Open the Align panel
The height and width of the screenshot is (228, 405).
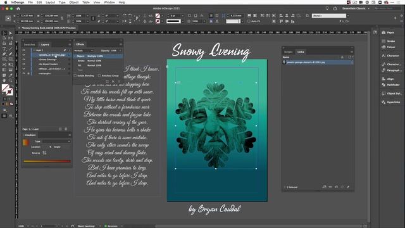[x=387, y=79]
